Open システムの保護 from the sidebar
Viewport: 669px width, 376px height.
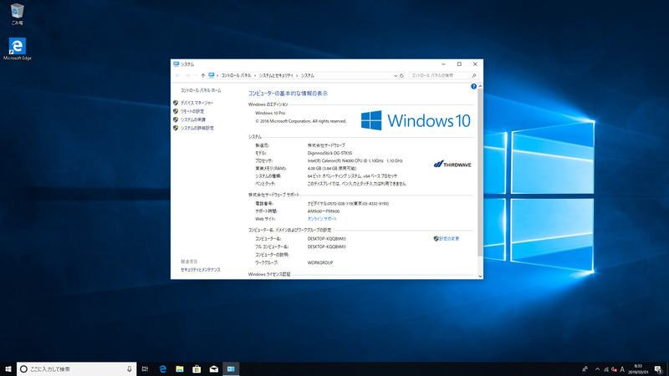(193, 119)
